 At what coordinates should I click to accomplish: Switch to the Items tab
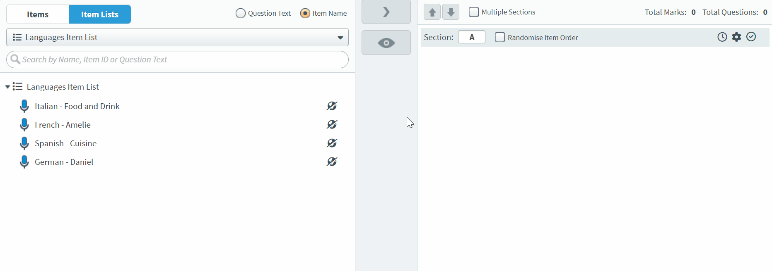click(38, 14)
